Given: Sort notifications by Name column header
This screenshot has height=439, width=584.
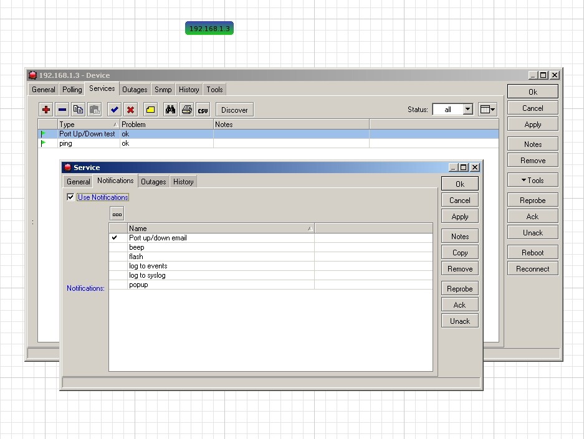Looking at the screenshot, I should [221, 229].
